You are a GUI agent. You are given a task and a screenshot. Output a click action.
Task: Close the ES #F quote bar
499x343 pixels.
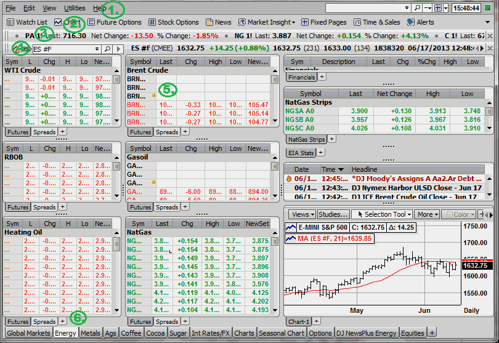490,49
